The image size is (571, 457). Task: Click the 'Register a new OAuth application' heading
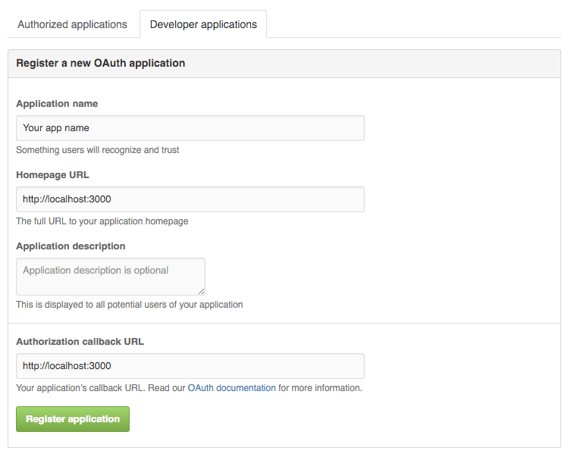(101, 64)
